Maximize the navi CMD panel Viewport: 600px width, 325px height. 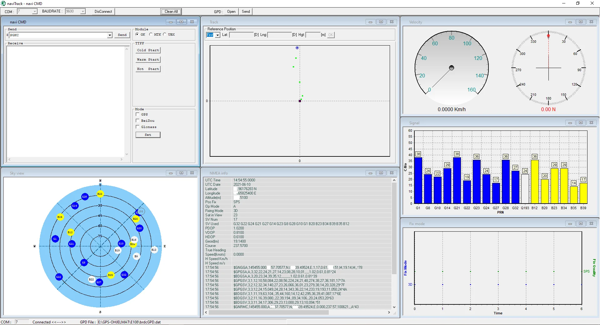[181, 22]
